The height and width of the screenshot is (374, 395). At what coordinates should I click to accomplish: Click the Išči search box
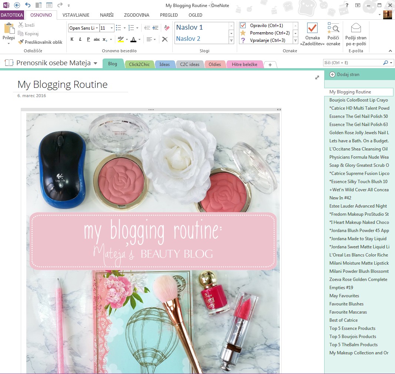pyautogui.click(x=353, y=63)
